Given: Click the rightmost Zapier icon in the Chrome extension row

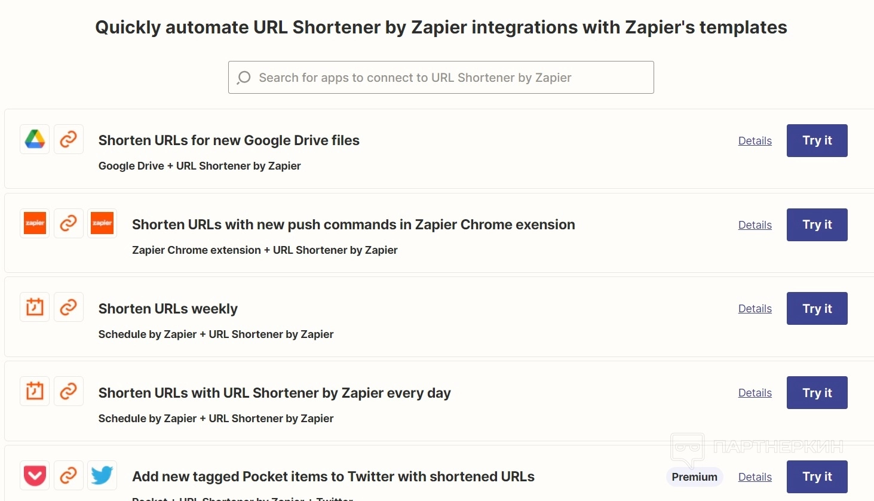Looking at the screenshot, I should click(102, 223).
